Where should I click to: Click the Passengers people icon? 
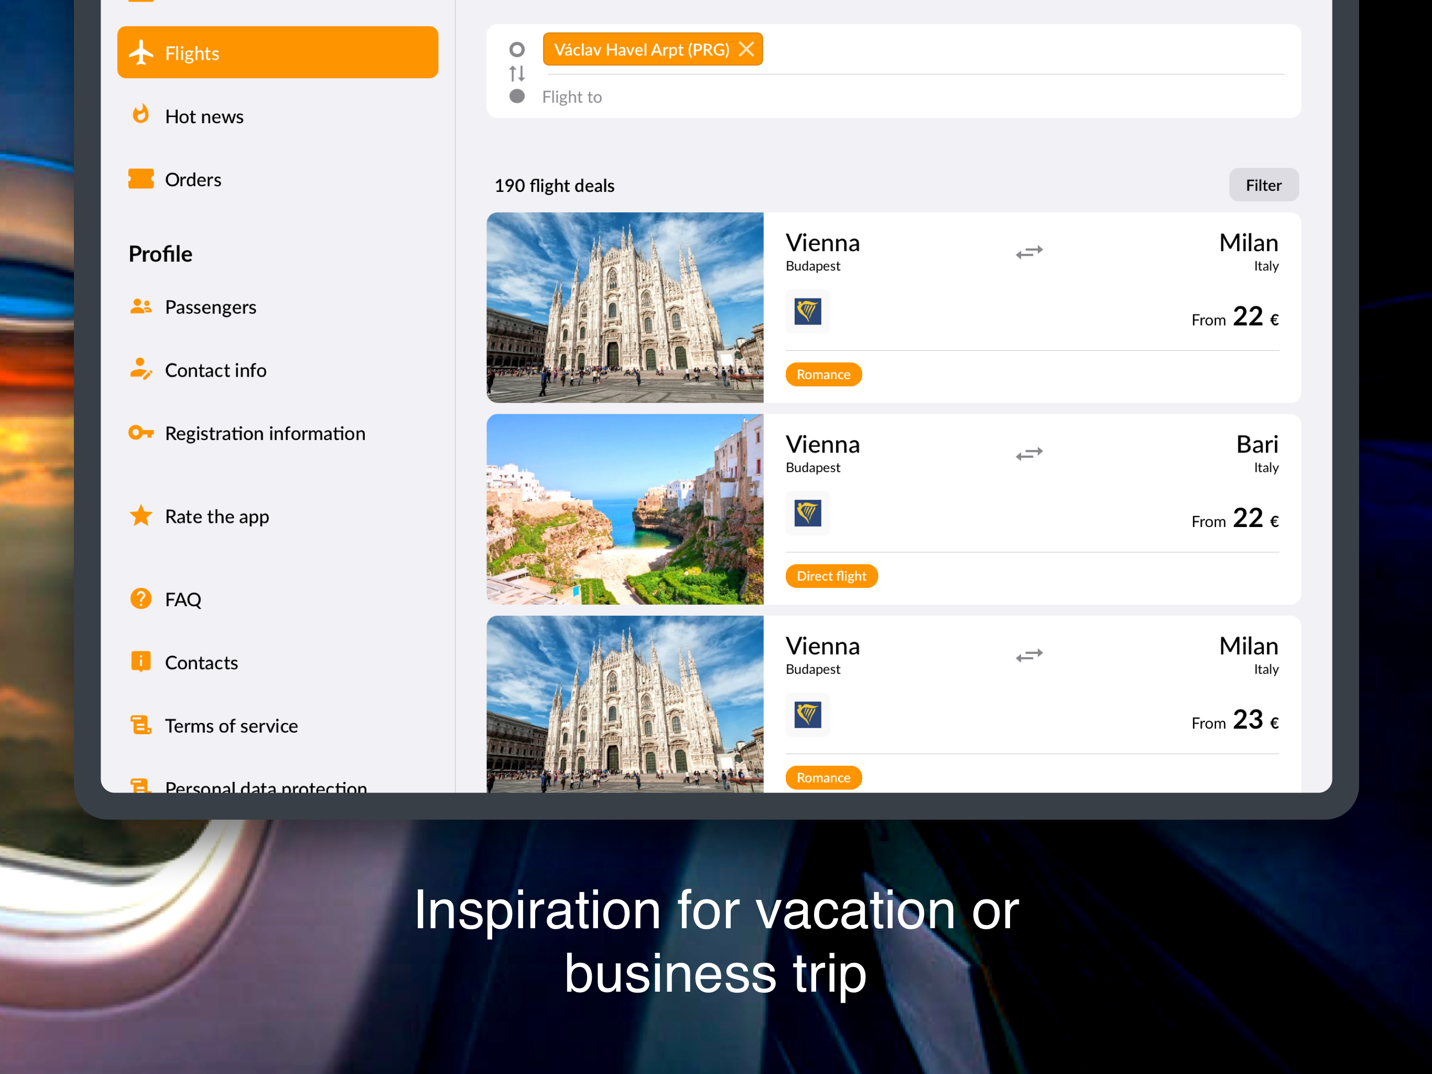pyautogui.click(x=140, y=306)
